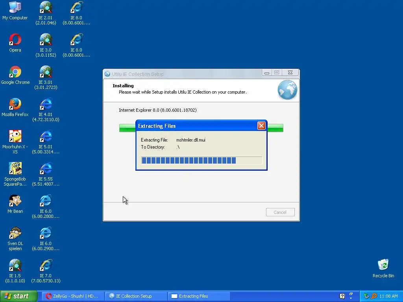Click the magnifier icon in system tray
The width and height of the screenshot is (403, 302).
tap(374, 296)
